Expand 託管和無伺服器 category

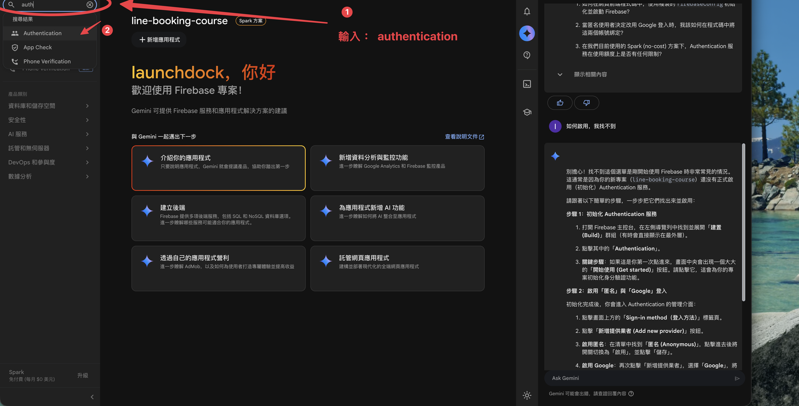click(49, 148)
